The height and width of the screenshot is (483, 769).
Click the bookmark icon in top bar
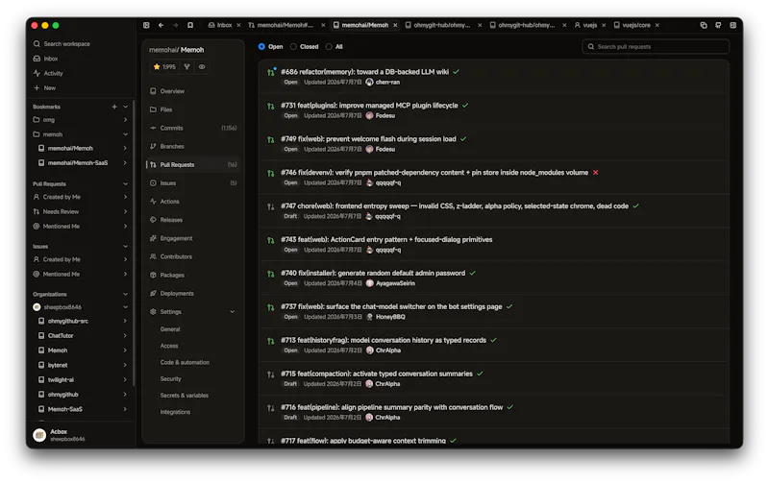tap(190, 25)
